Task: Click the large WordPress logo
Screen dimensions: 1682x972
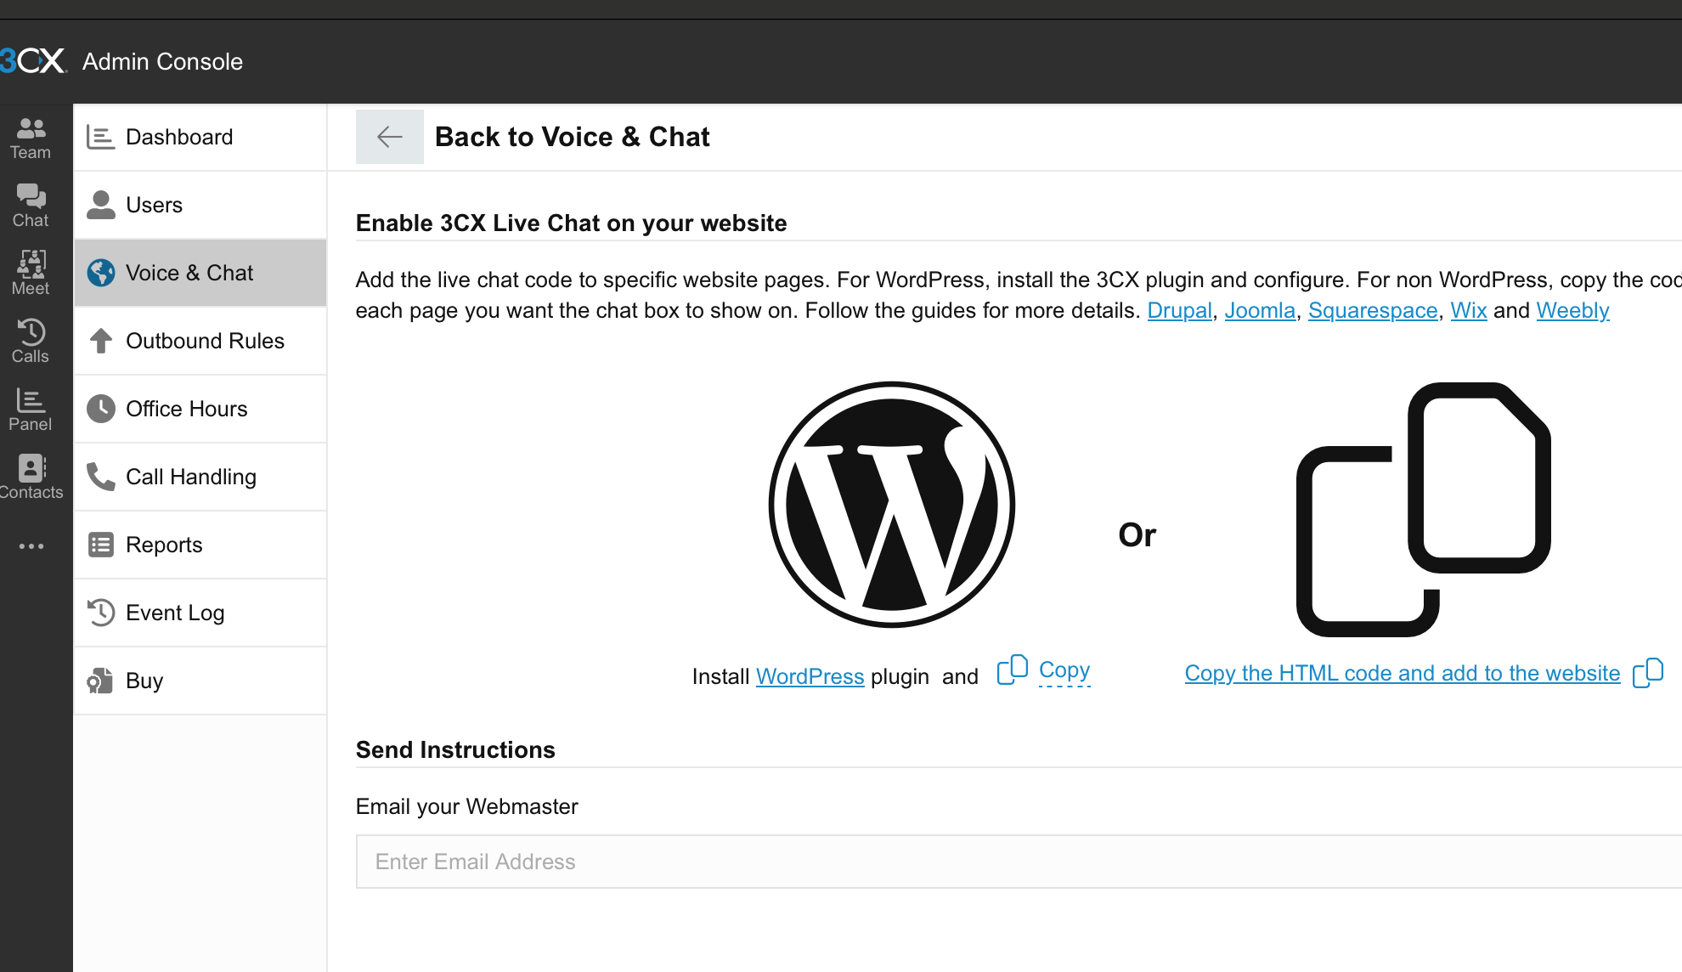Action: [x=892, y=505]
